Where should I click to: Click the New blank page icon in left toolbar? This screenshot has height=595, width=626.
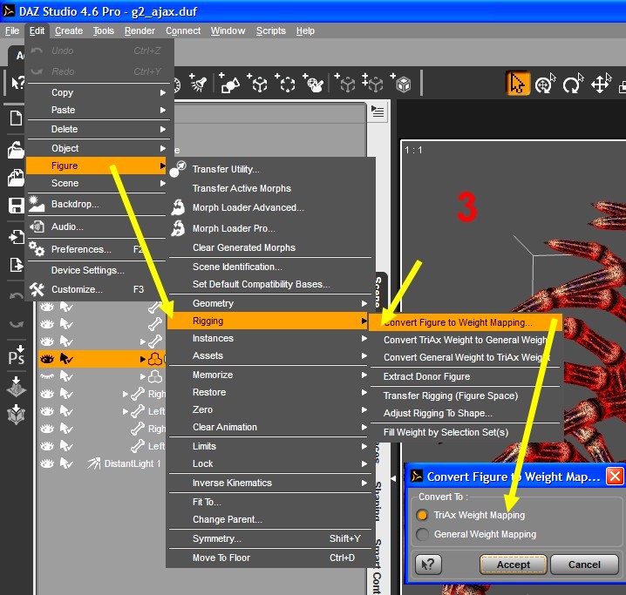click(x=16, y=118)
